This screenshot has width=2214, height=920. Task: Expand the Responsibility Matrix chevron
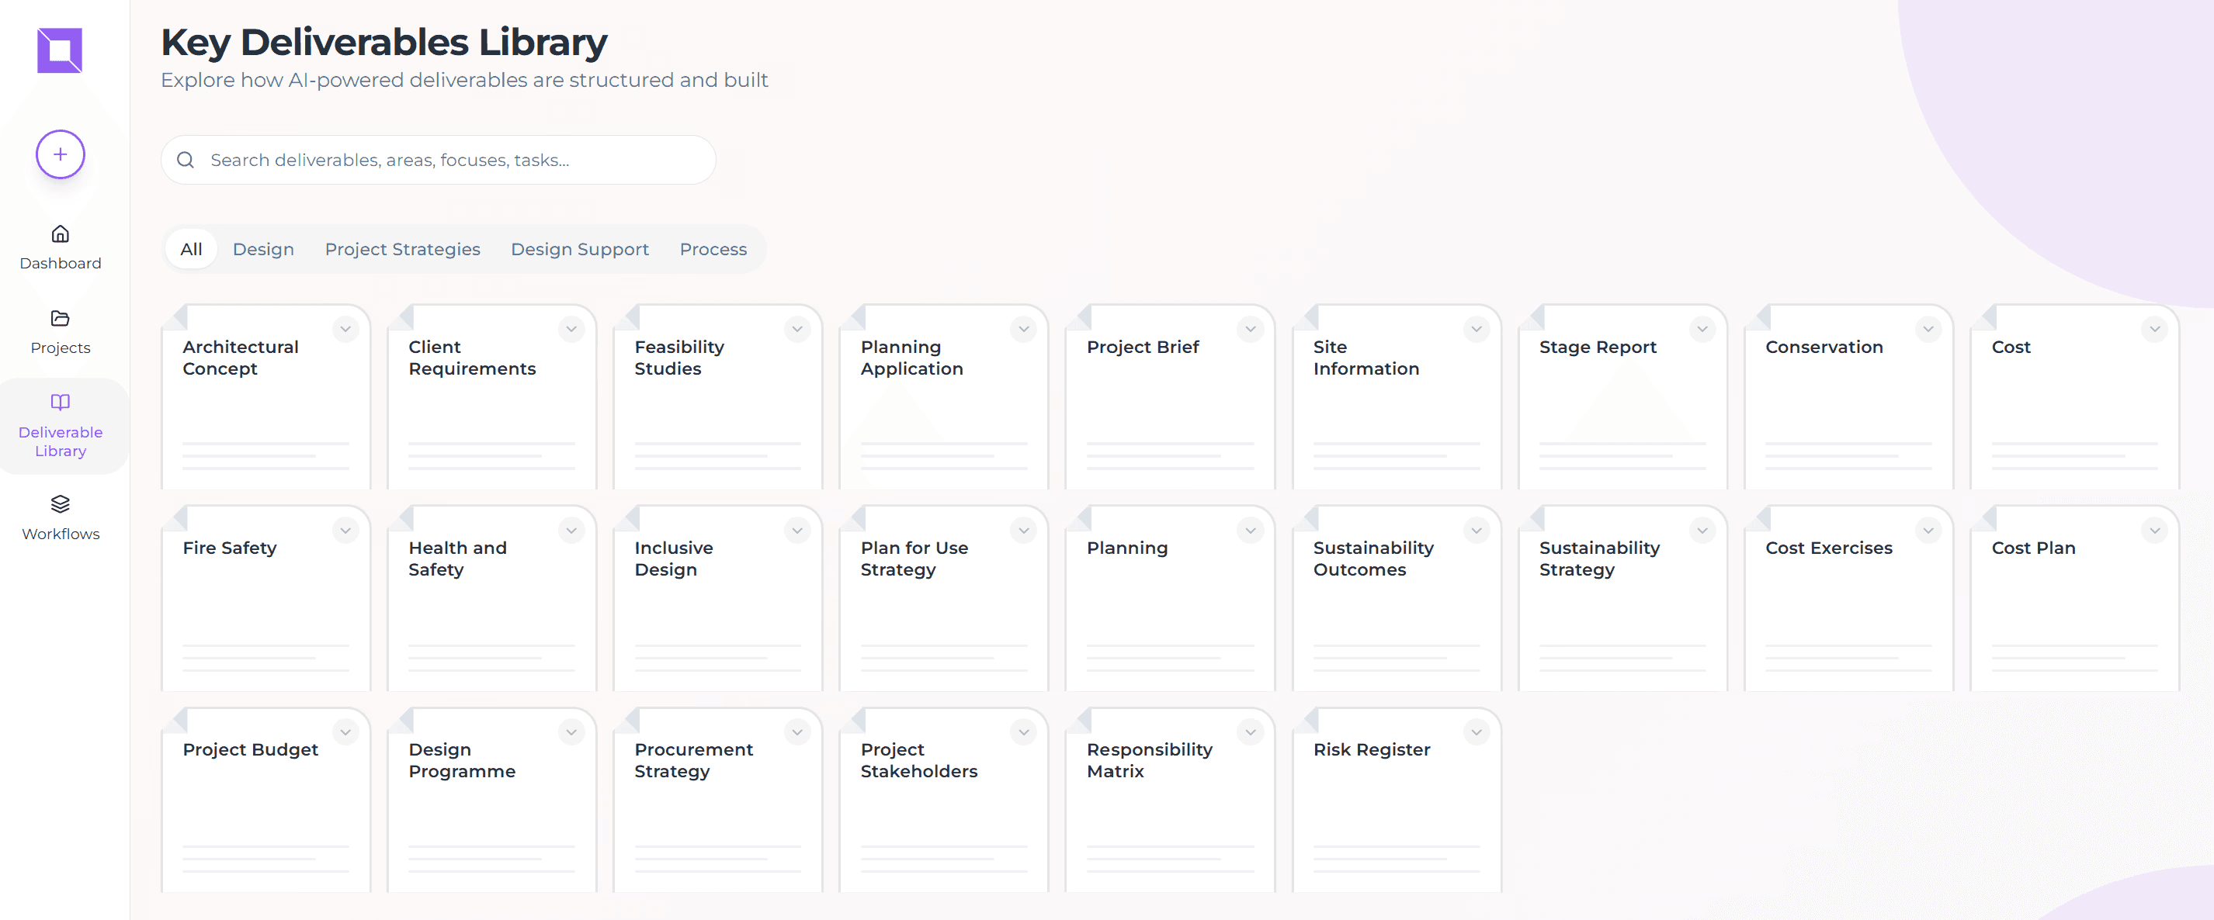click(1251, 732)
